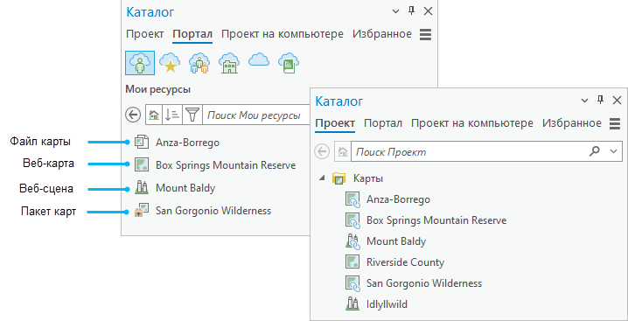This screenshot has width=628, height=321.
Task: Open search dropdown arrow in Project pane
Action: [x=614, y=151]
